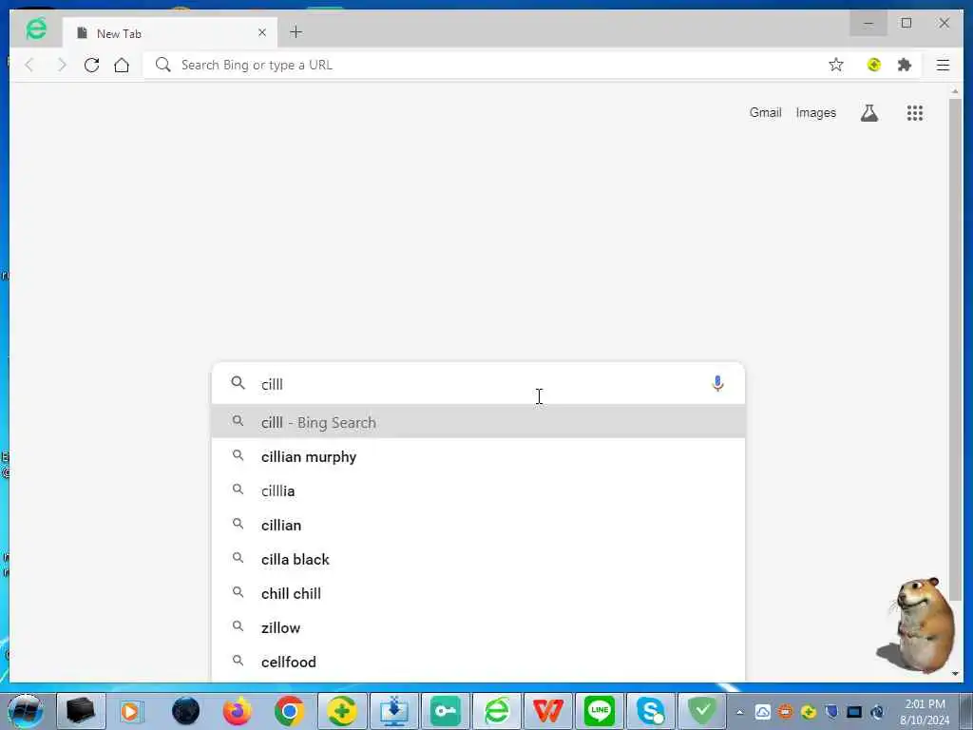Click the cloud icon in system tray
973x730 pixels.
(763, 712)
